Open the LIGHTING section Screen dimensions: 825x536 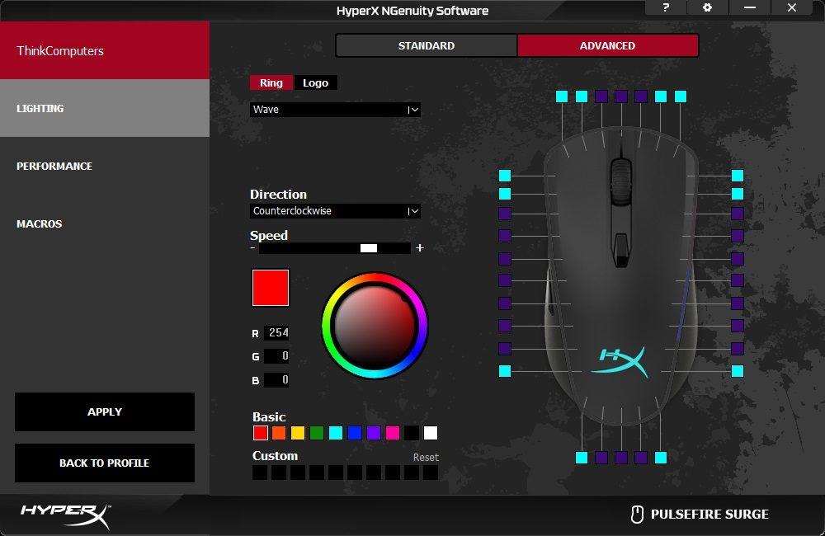(x=105, y=108)
